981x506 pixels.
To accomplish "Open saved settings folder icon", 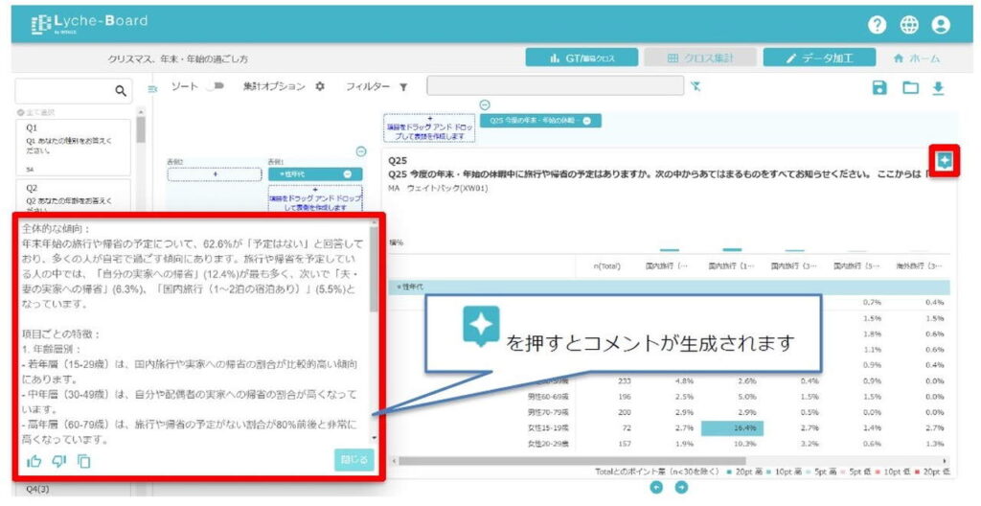I will point(910,87).
